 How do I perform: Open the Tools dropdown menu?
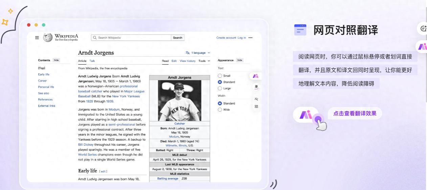tap(204, 61)
